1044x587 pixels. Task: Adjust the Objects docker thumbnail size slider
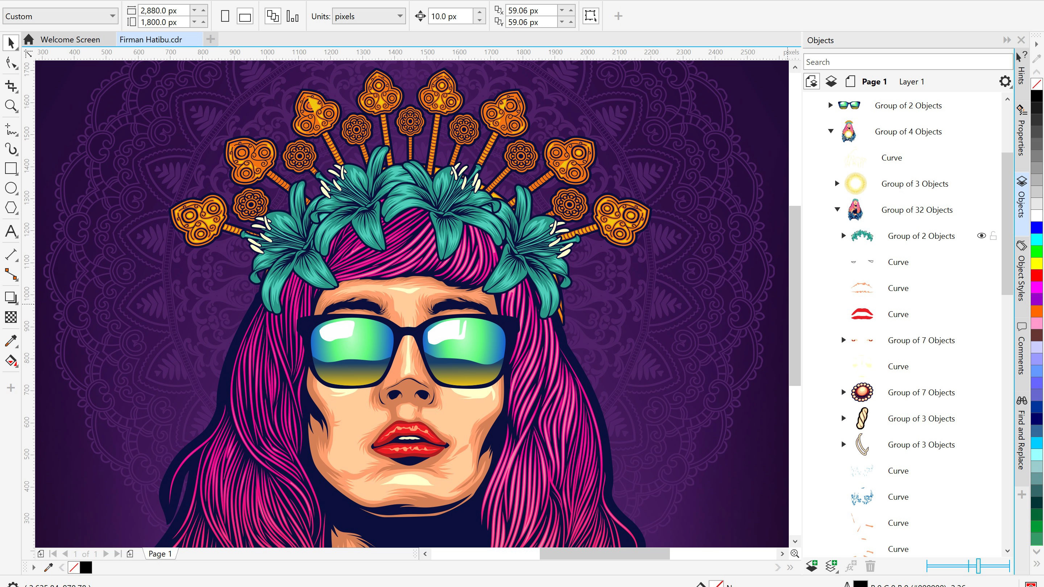(978, 566)
